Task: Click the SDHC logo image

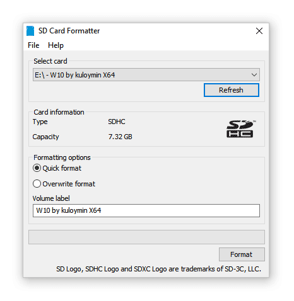Action: click(x=241, y=129)
